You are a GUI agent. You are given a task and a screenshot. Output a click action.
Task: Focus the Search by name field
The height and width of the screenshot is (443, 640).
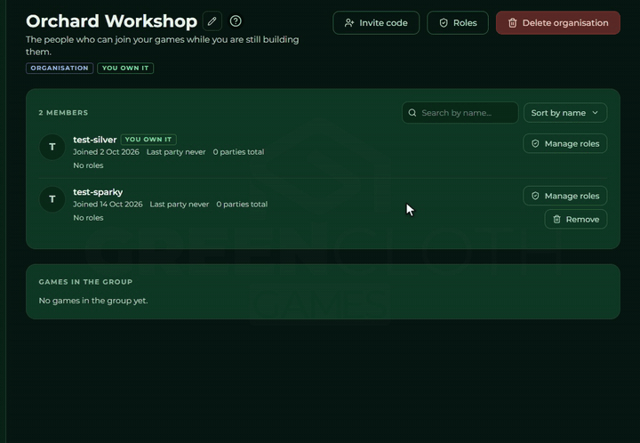tap(460, 113)
